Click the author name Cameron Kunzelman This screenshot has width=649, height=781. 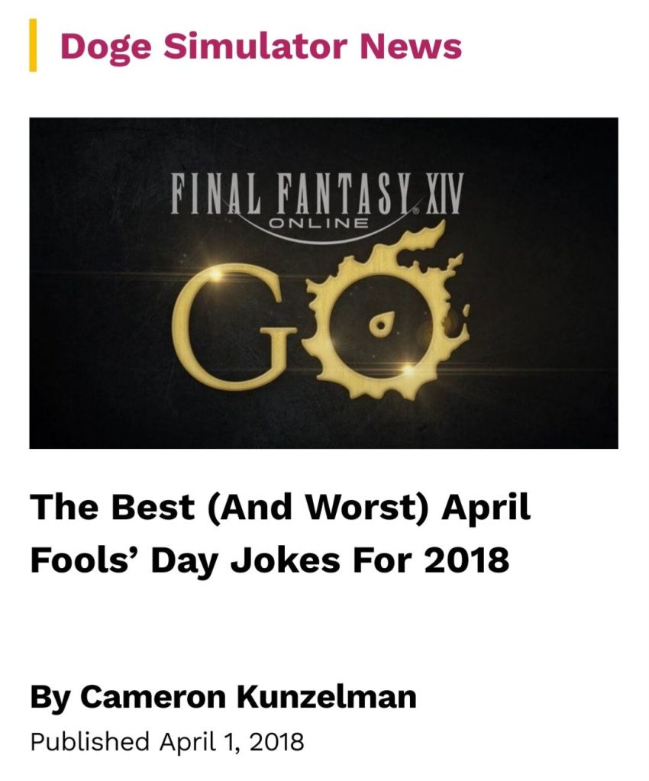tap(248, 696)
